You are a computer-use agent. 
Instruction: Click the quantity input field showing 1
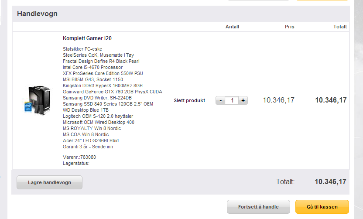click(232, 100)
